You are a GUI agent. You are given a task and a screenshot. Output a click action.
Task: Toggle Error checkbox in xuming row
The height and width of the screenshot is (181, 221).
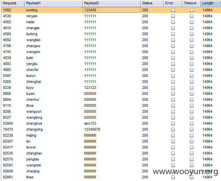173,10
